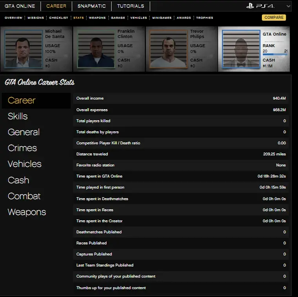Viewport: 298px width, 297px height.
Task: Click the Overall income stat row
Action: point(181,98)
